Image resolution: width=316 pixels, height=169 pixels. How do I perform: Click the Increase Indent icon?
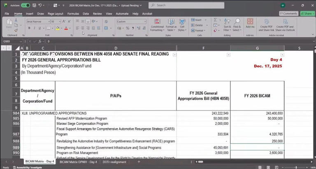pos(98,28)
